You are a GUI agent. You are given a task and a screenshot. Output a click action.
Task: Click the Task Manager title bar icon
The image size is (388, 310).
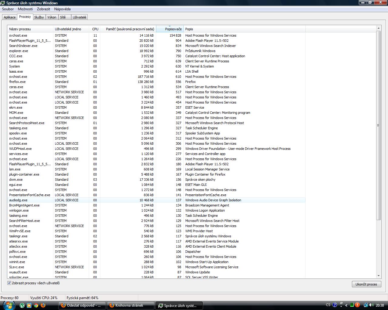[x=3, y=3]
